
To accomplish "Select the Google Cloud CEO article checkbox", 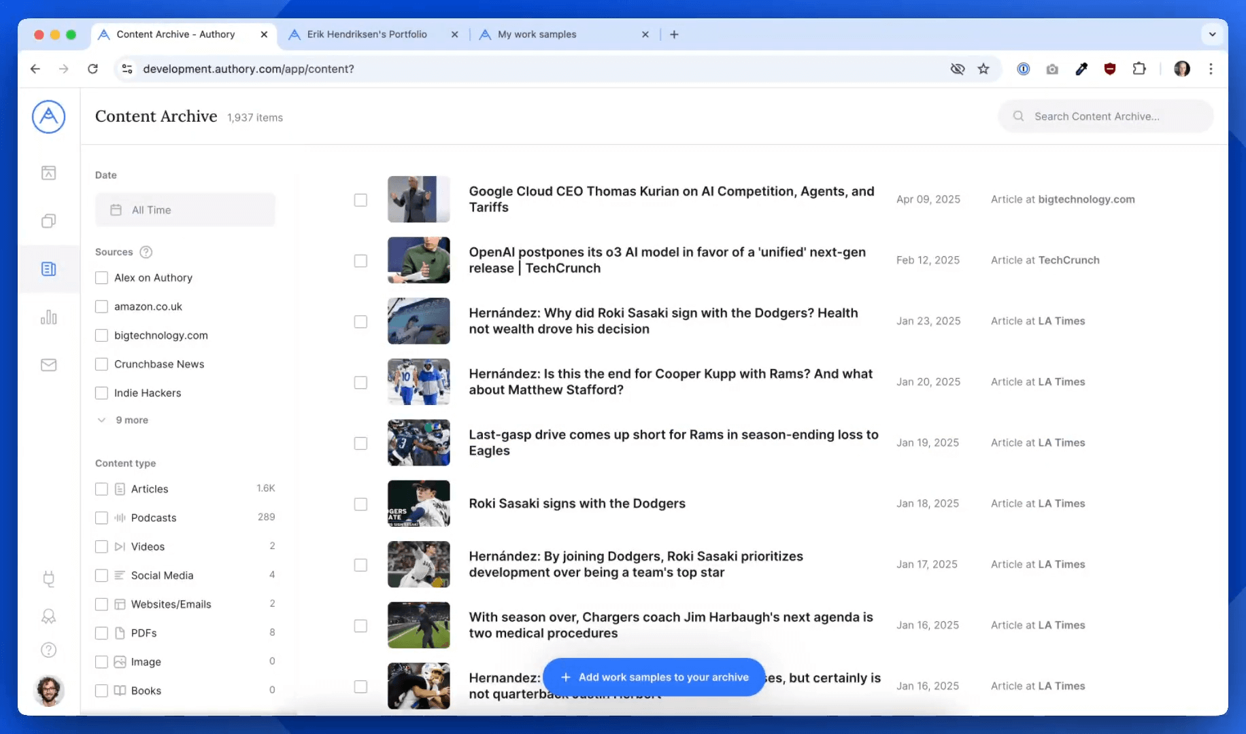I will click(x=360, y=200).
